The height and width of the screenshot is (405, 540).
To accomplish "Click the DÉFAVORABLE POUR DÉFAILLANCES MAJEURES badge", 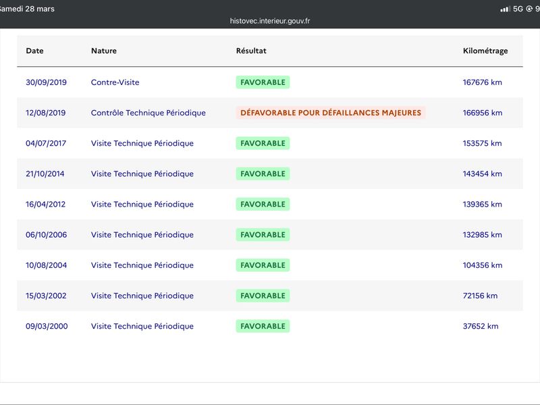I will coord(331,113).
